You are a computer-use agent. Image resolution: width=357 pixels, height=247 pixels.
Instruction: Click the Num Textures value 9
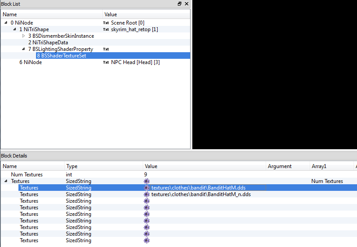[145, 175]
